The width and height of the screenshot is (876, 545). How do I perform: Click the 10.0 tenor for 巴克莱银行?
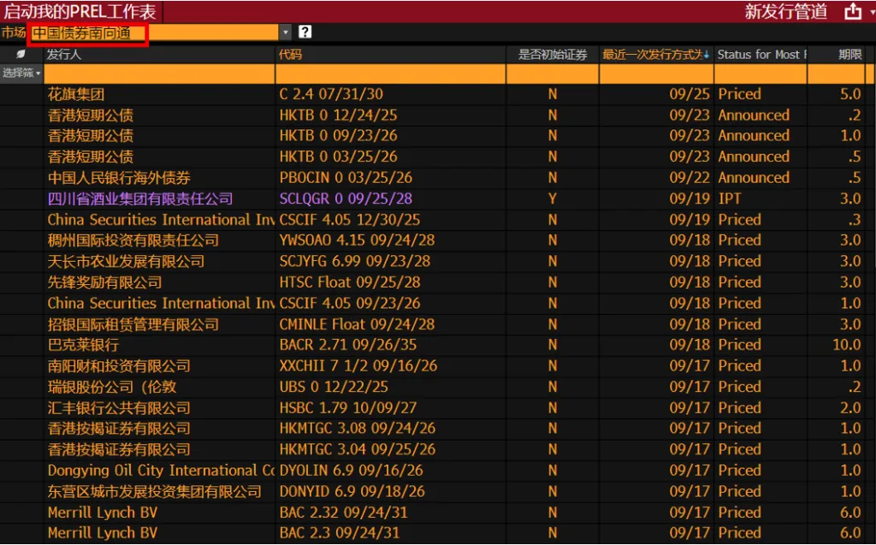[847, 345]
